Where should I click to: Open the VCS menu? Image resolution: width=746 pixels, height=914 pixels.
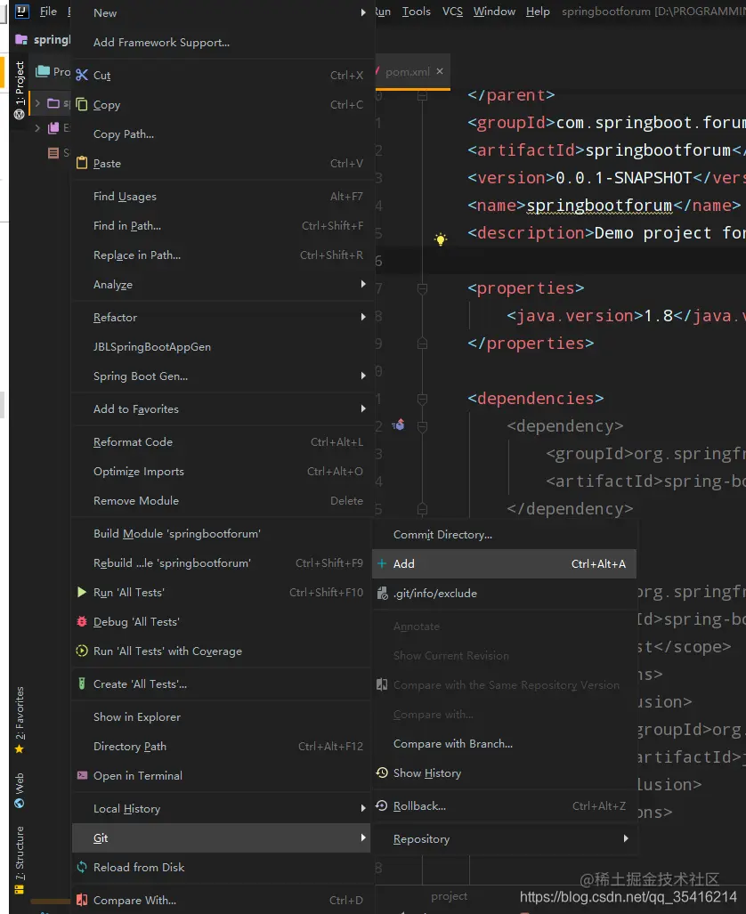pyautogui.click(x=452, y=11)
